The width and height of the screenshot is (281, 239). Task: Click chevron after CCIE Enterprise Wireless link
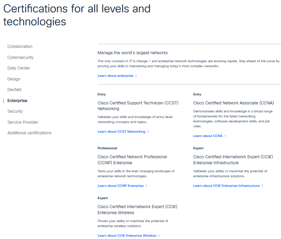[159, 236]
